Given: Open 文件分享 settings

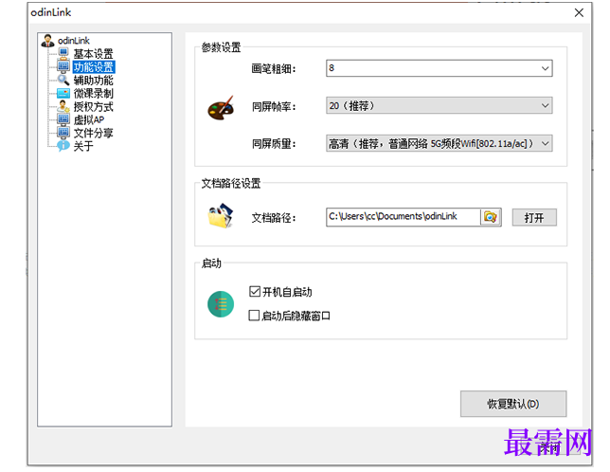Looking at the screenshot, I should [94, 133].
